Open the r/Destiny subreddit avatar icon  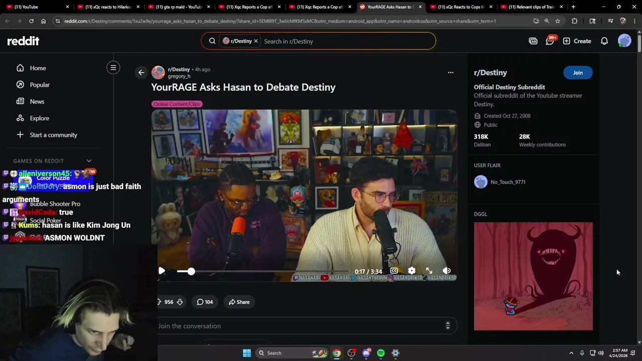click(158, 73)
